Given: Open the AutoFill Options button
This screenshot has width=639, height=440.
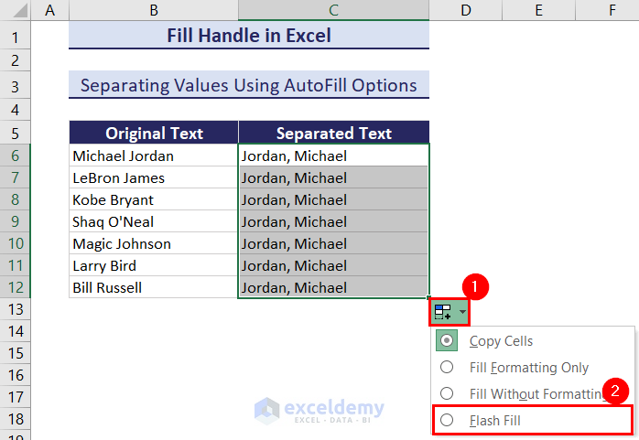Looking at the screenshot, I should coord(444,312).
